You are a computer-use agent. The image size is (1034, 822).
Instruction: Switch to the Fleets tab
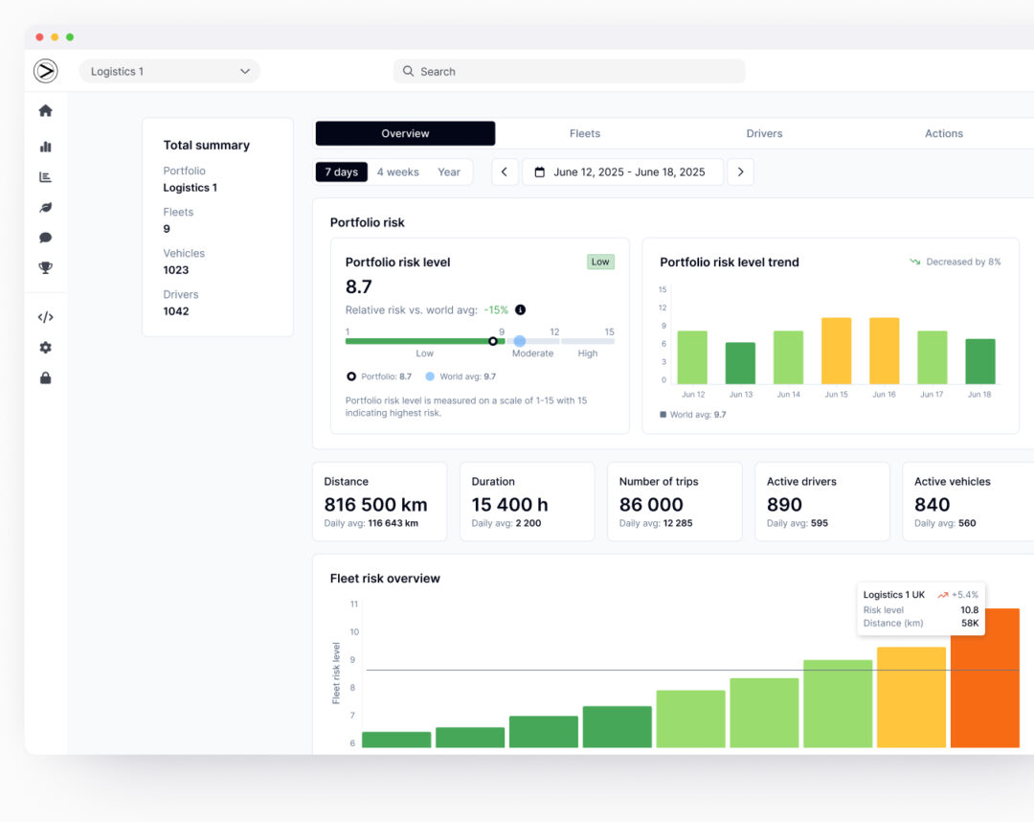point(584,133)
